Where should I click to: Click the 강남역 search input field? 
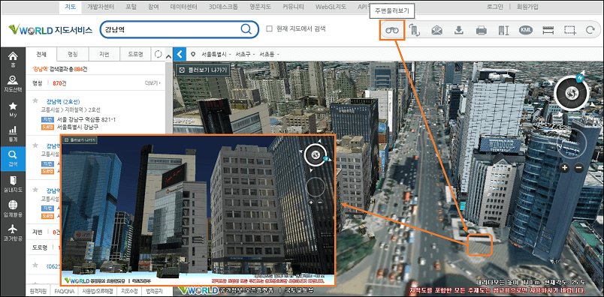170,29
